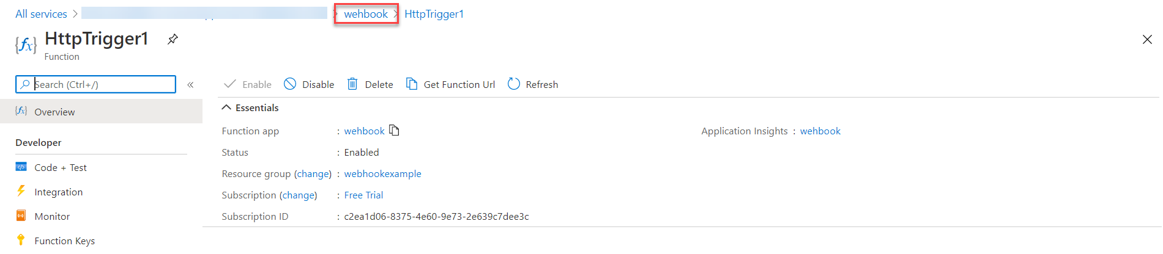
Task: Open the Free Trial subscription link
Action: 363,195
